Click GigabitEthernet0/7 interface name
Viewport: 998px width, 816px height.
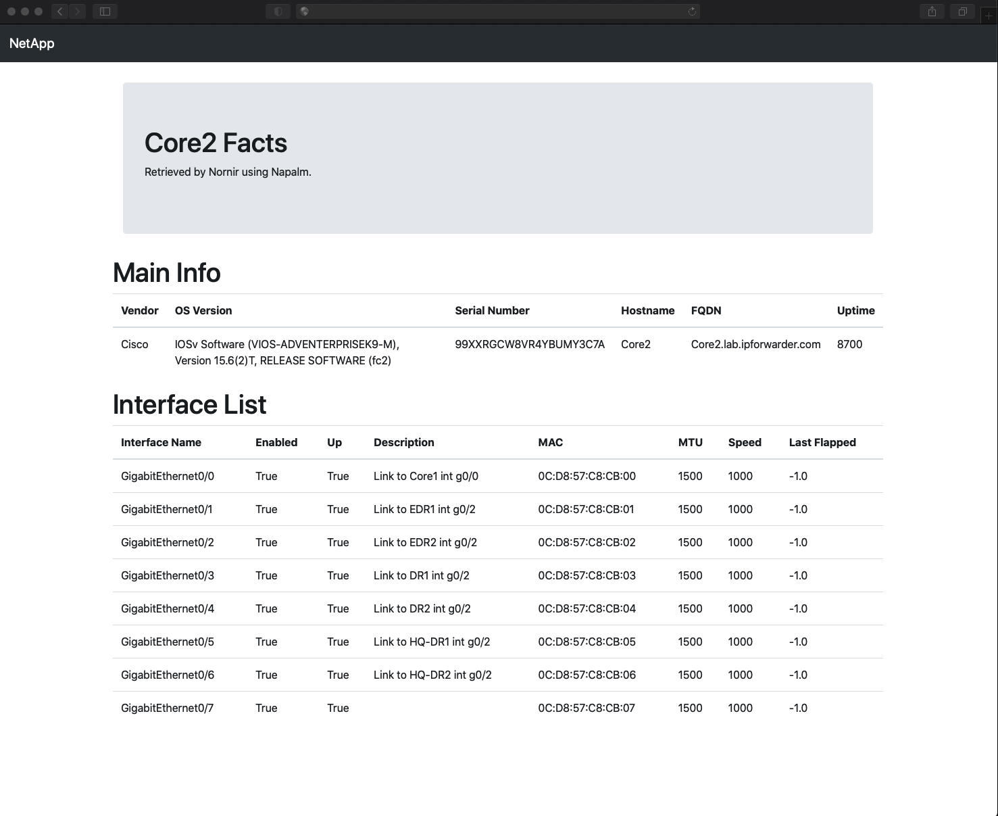pos(168,708)
